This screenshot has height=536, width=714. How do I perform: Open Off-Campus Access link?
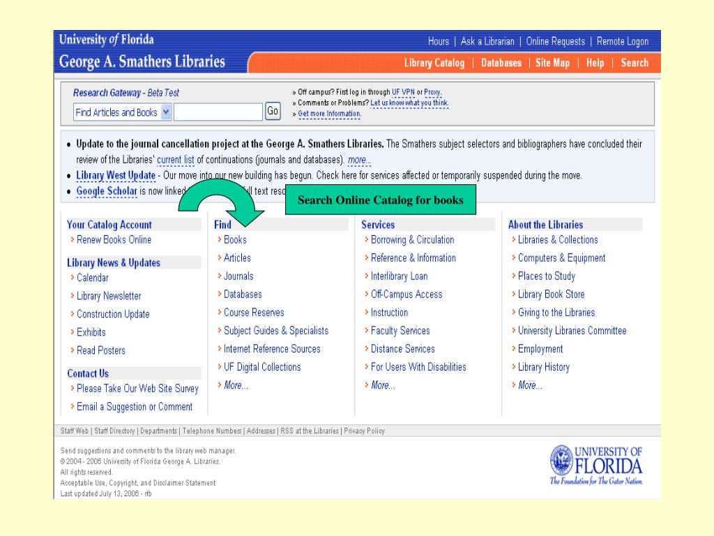(x=407, y=295)
